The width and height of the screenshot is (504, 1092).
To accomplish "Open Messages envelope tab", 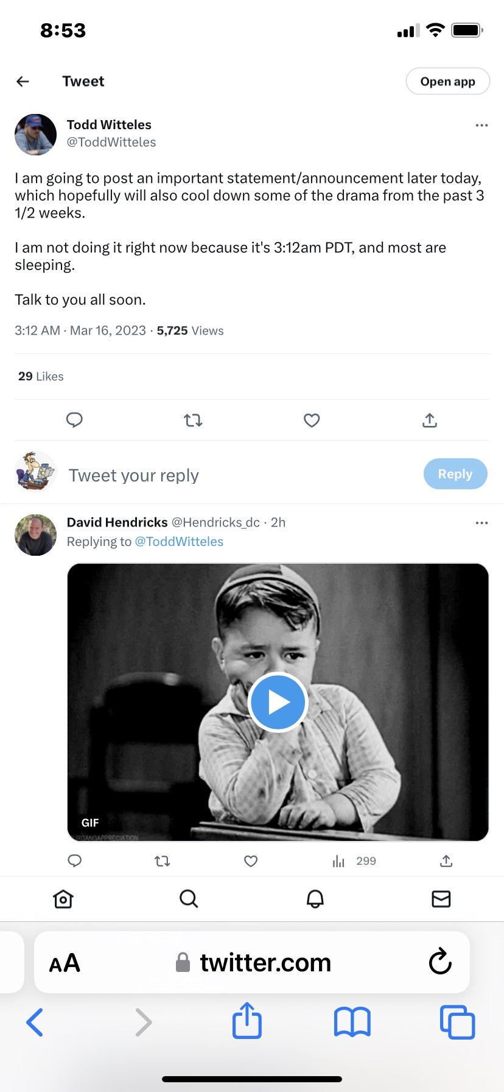I will click(441, 899).
